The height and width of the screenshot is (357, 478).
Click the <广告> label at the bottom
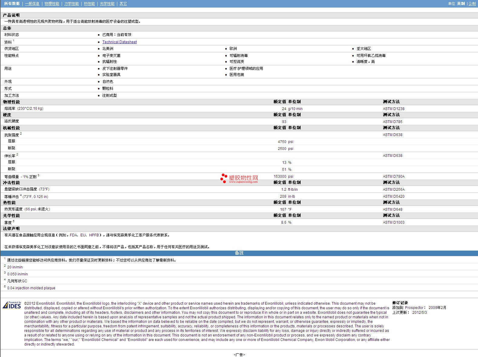[239, 355]
